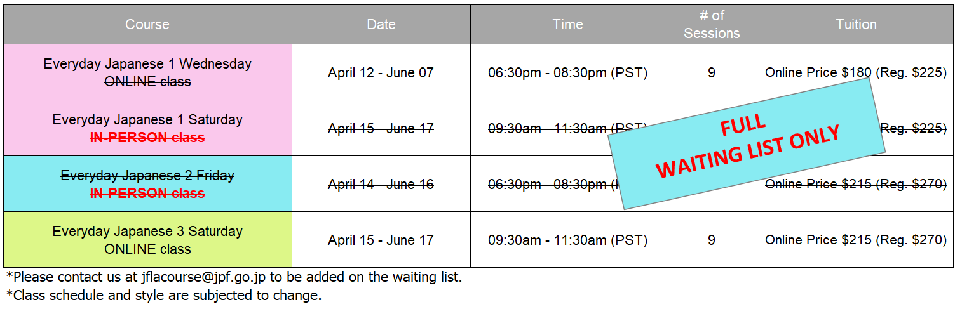The width and height of the screenshot is (955, 309).
Task: Click the Tuition column header
Action: pos(856,25)
